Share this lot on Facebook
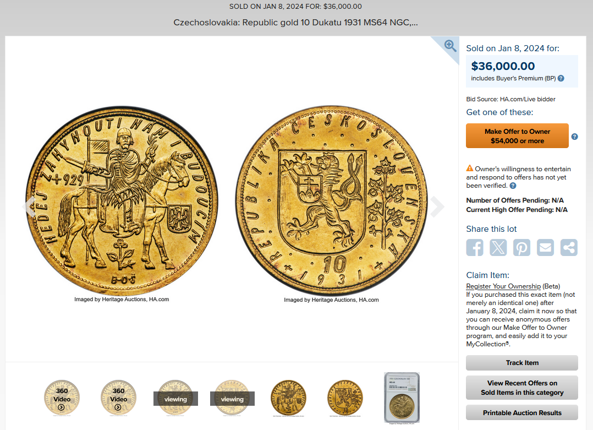The width and height of the screenshot is (593, 430). pyautogui.click(x=475, y=248)
